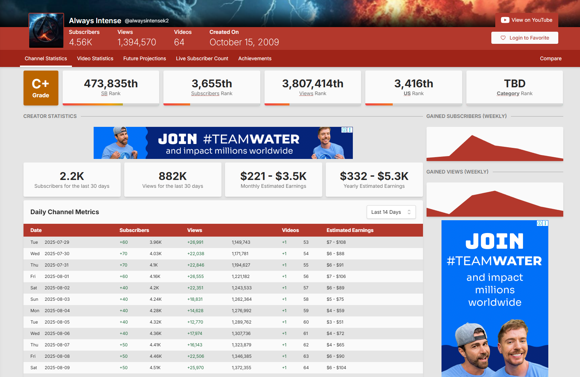580x377 pixels.
Task: Click the #TEAMWATER top banner ad
Action: [223, 143]
